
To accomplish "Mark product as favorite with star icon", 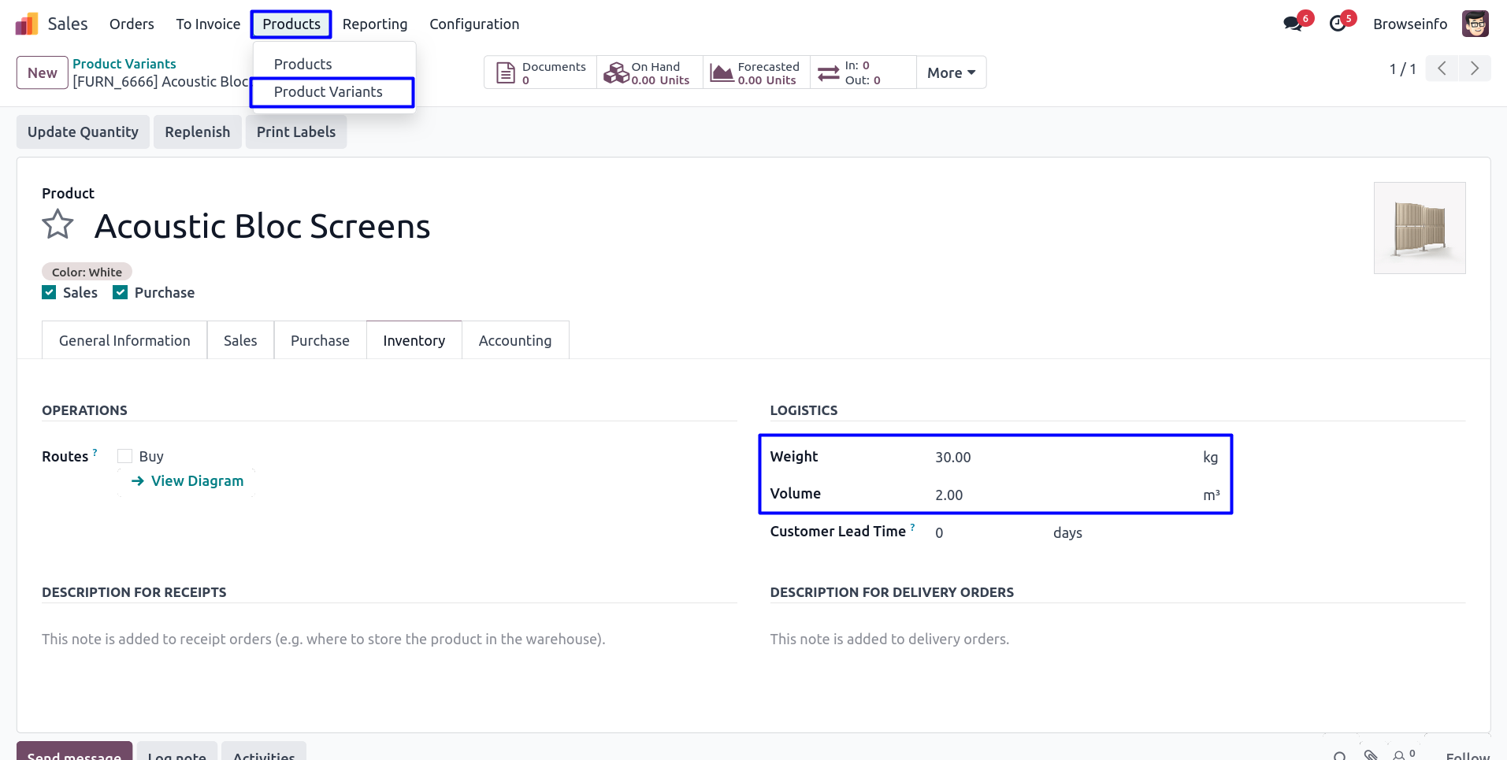I will pyautogui.click(x=58, y=225).
